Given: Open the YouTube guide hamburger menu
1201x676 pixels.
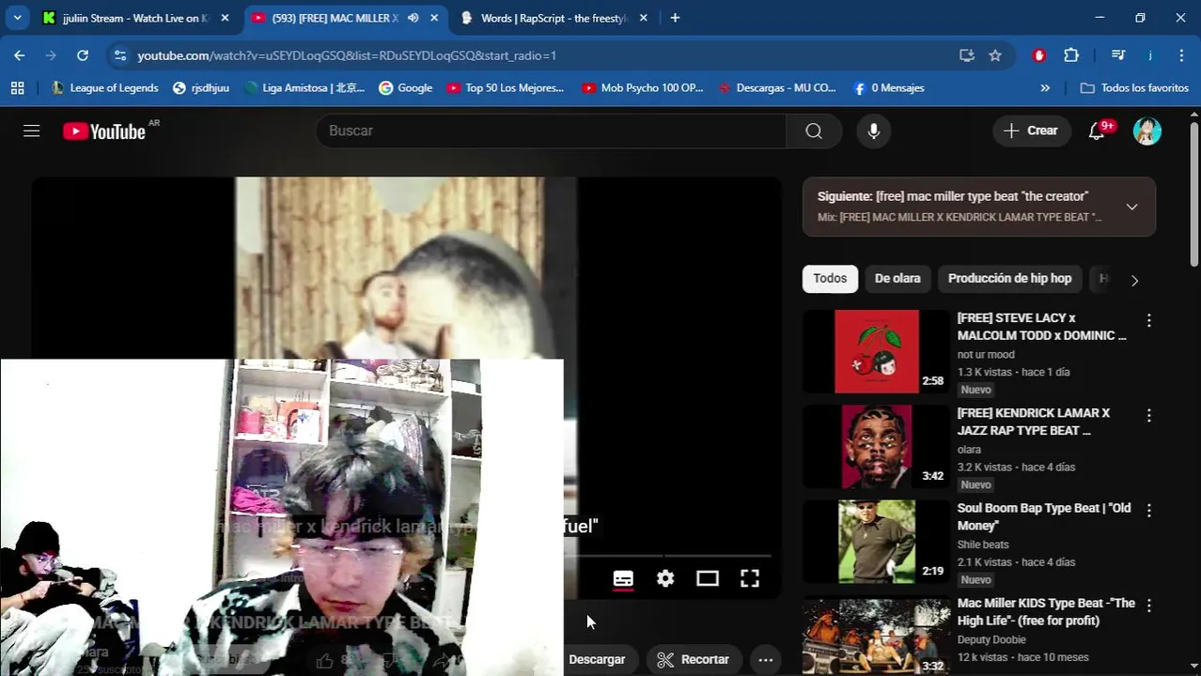Looking at the screenshot, I should (31, 131).
